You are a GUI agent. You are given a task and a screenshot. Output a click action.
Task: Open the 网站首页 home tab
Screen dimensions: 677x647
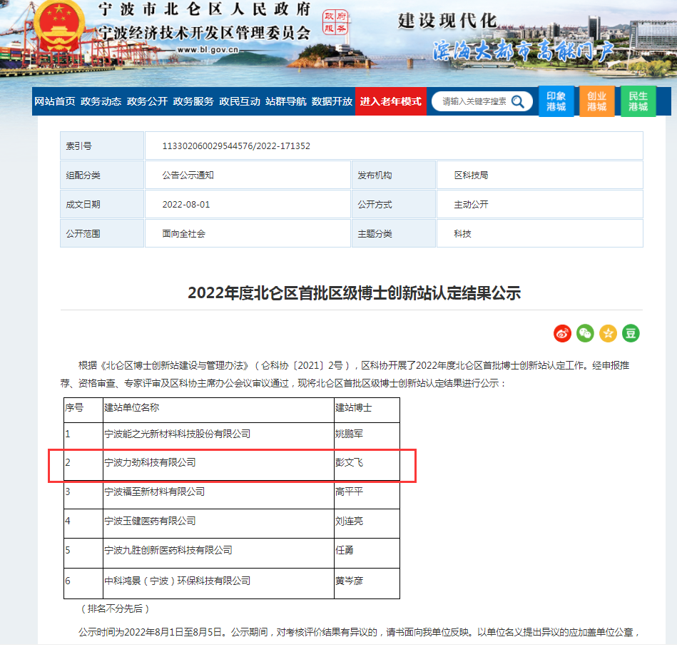[55, 101]
